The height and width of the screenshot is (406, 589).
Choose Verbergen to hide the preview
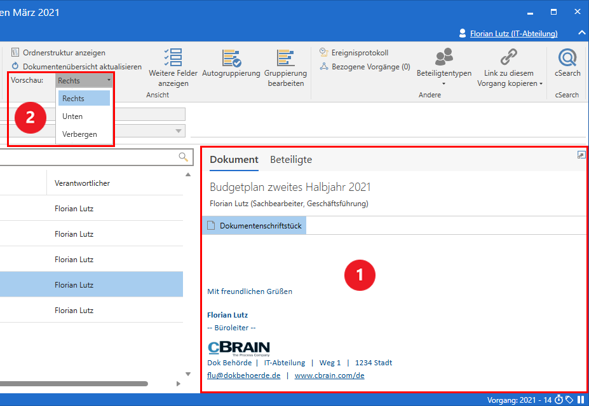pyautogui.click(x=79, y=134)
